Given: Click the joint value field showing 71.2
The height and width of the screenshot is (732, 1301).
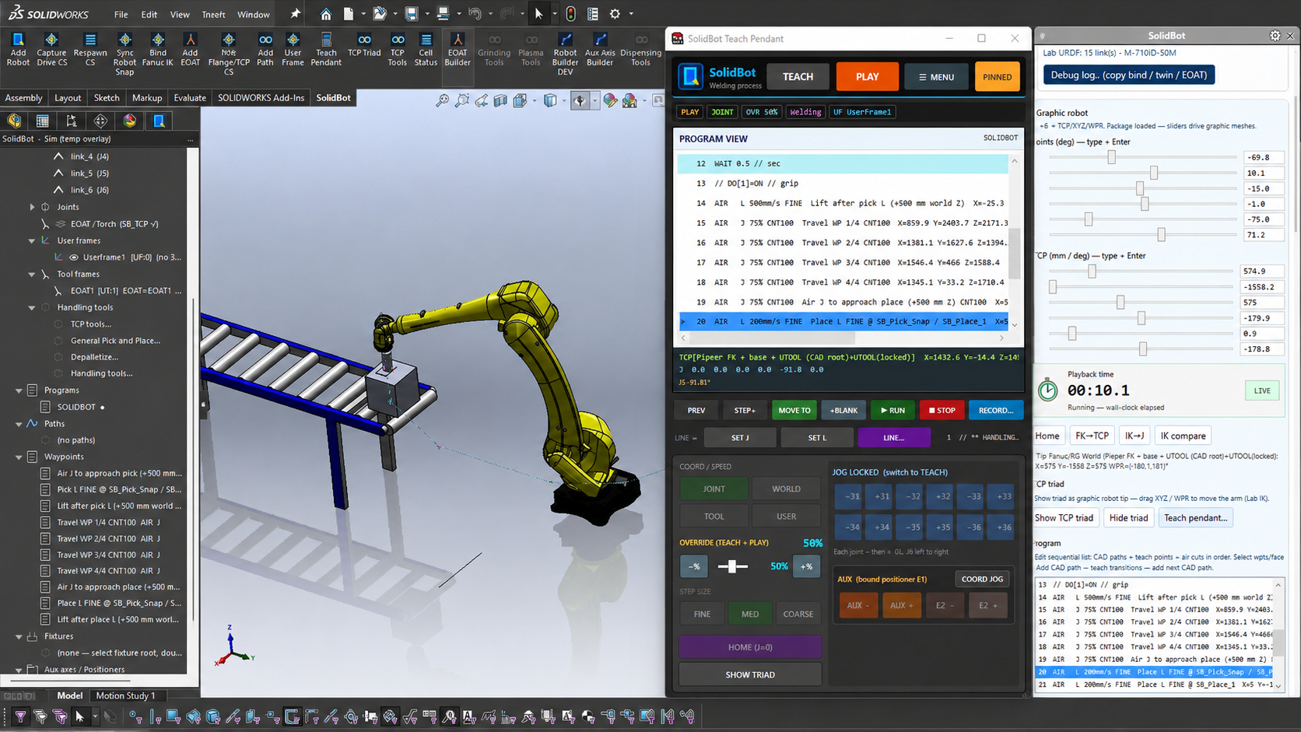Looking at the screenshot, I should click(x=1264, y=235).
